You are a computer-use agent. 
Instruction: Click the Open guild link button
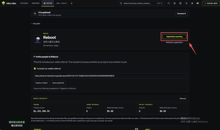pos(58,83)
